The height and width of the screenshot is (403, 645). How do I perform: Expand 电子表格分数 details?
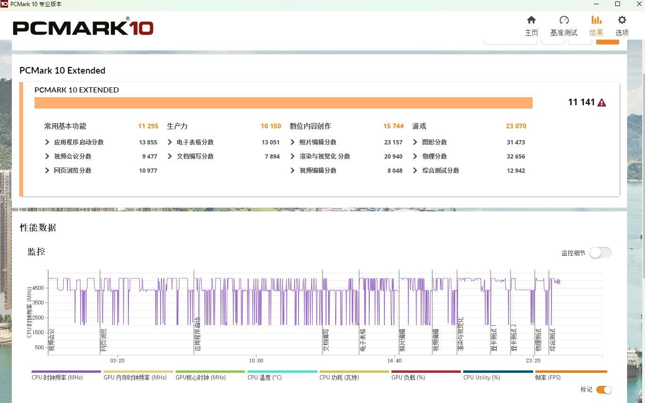170,142
